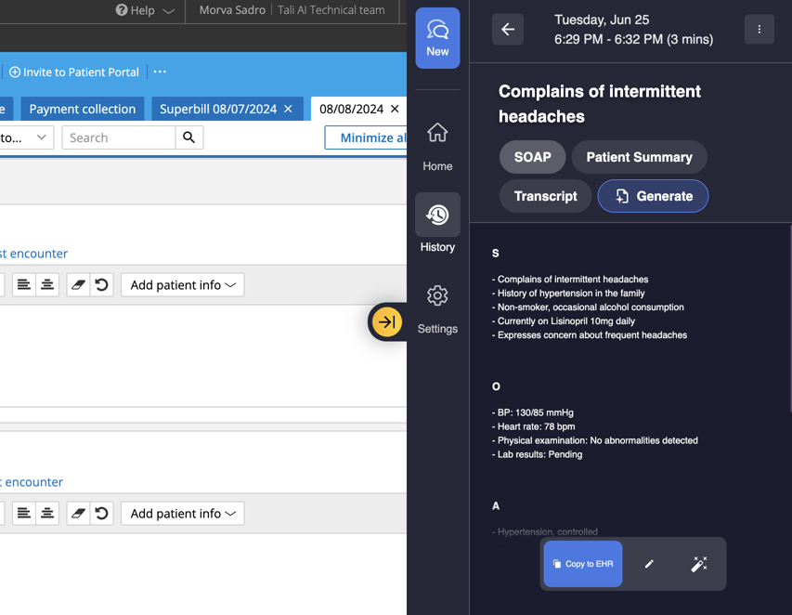Click the undo circular arrow icon
The image size is (792, 615).
tap(101, 285)
